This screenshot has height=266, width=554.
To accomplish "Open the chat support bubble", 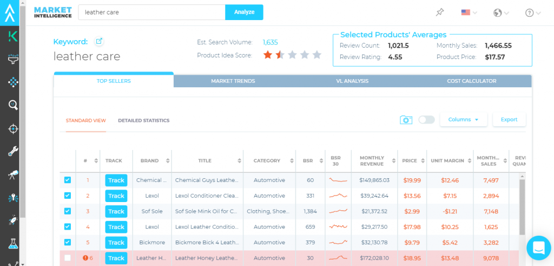I will coord(538,248).
